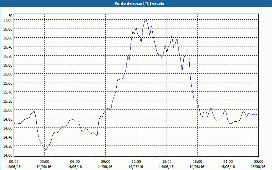Select the 15,60 y-axis tick label
Viewport: 272px width, 170px height.
tap(8, 83)
